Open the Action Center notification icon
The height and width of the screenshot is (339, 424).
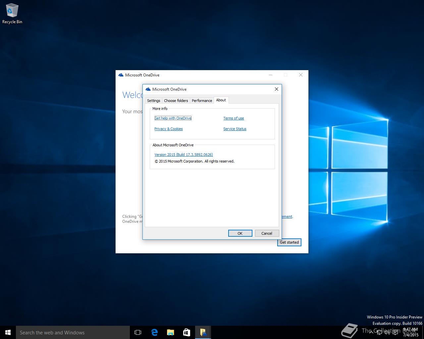pyautogui.click(x=395, y=332)
